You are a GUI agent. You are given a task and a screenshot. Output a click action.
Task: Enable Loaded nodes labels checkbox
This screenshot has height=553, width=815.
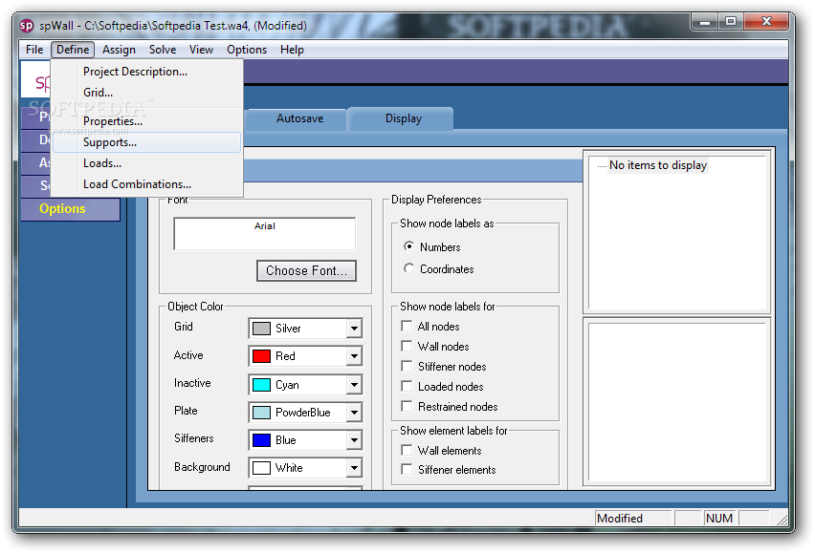click(407, 386)
